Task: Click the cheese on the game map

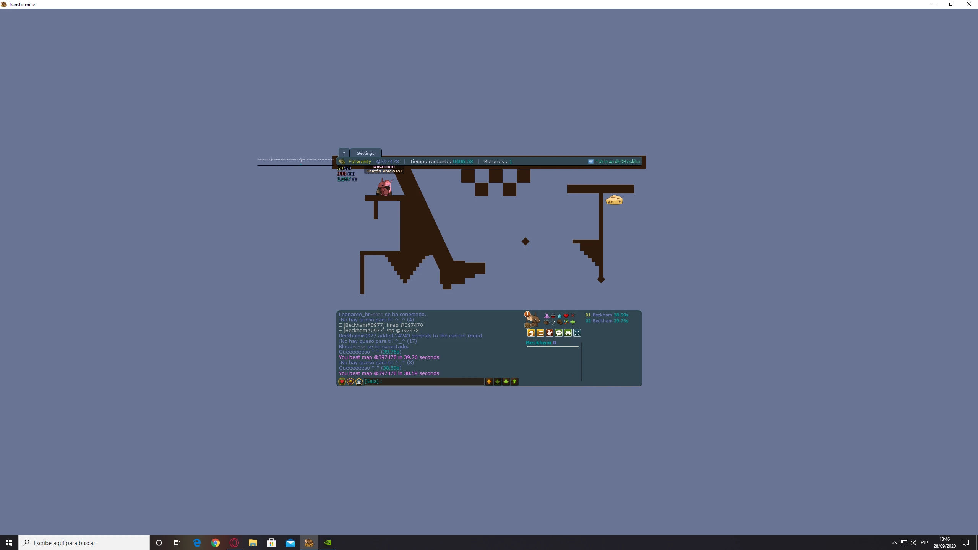Action: pyautogui.click(x=614, y=200)
